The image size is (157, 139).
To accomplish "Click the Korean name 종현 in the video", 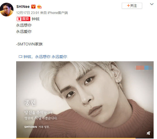I will click(x=30, y=103).
